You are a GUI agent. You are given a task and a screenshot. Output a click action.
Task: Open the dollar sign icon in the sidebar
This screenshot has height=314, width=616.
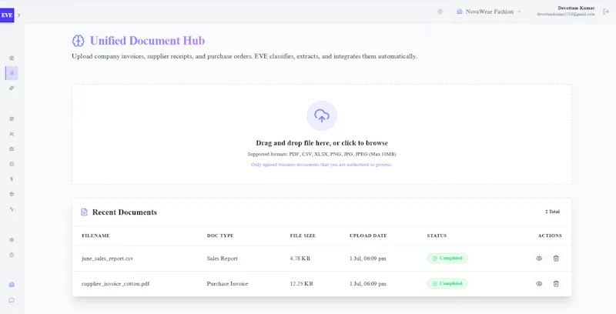(12, 179)
